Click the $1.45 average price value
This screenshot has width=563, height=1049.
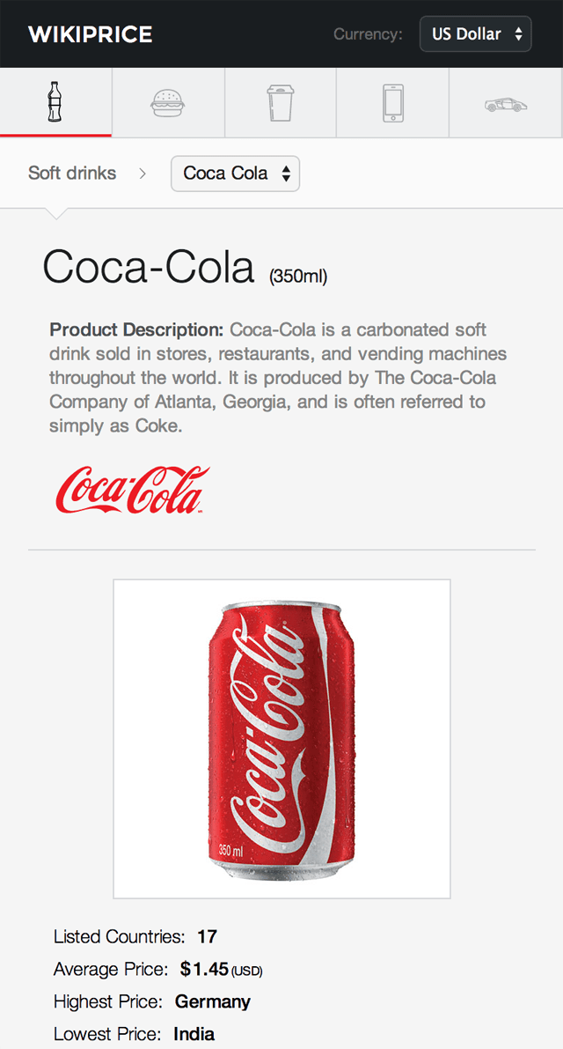pyautogui.click(x=205, y=969)
